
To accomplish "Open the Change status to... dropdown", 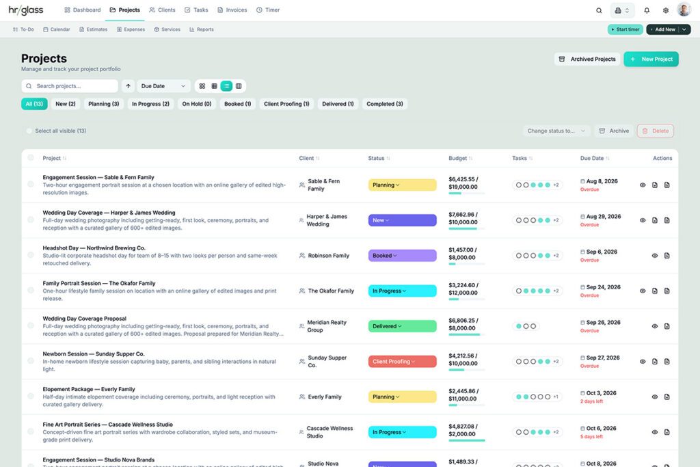I will (x=556, y=131).
